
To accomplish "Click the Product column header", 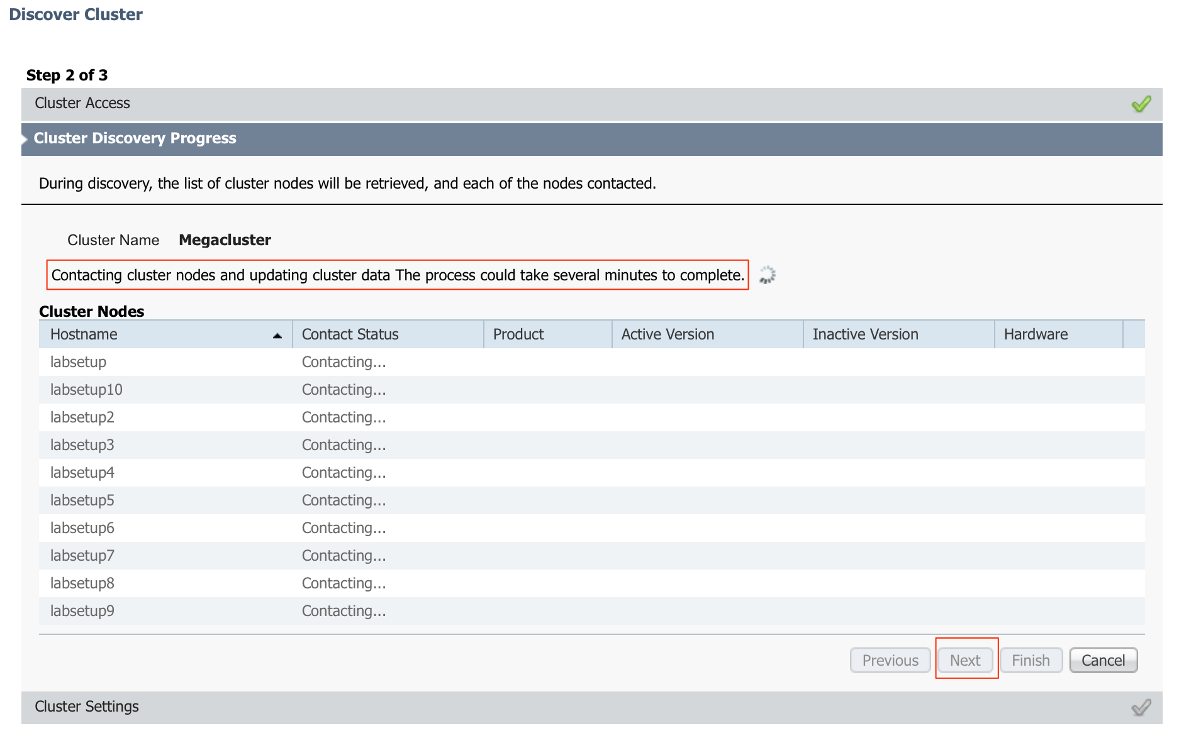I will pos(548,334).
